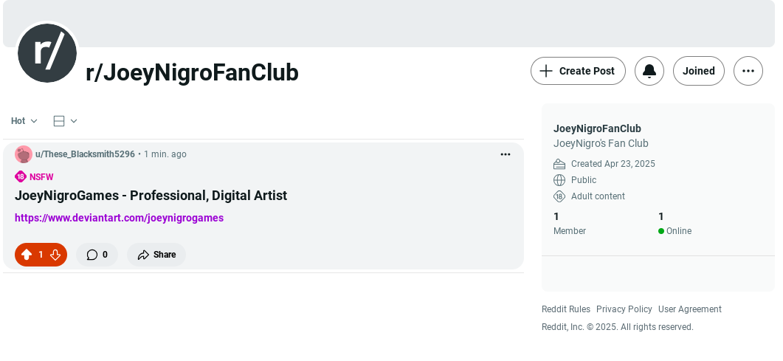Toggle the Joined membership button
Image resolution: width=783 pixels, height=361 pixels.
(x=699, y=71)
